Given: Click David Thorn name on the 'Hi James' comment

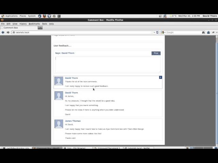Looking at the screenshot, I should click(x=71, y=93).
